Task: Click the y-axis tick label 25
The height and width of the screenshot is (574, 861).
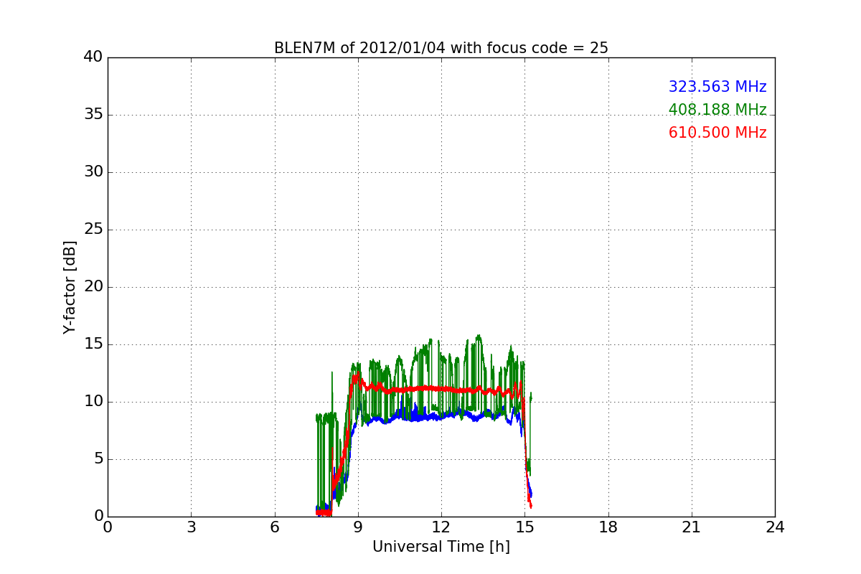Action: 93,230
